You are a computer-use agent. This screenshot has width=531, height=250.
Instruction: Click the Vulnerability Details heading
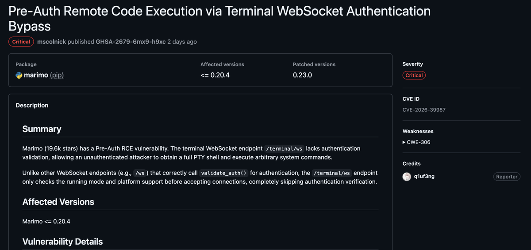[62, 242]
